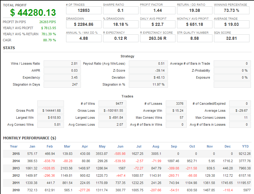Click R Expectancy Score value 263.36 R

pyautogui.click(x=158, y=39)
